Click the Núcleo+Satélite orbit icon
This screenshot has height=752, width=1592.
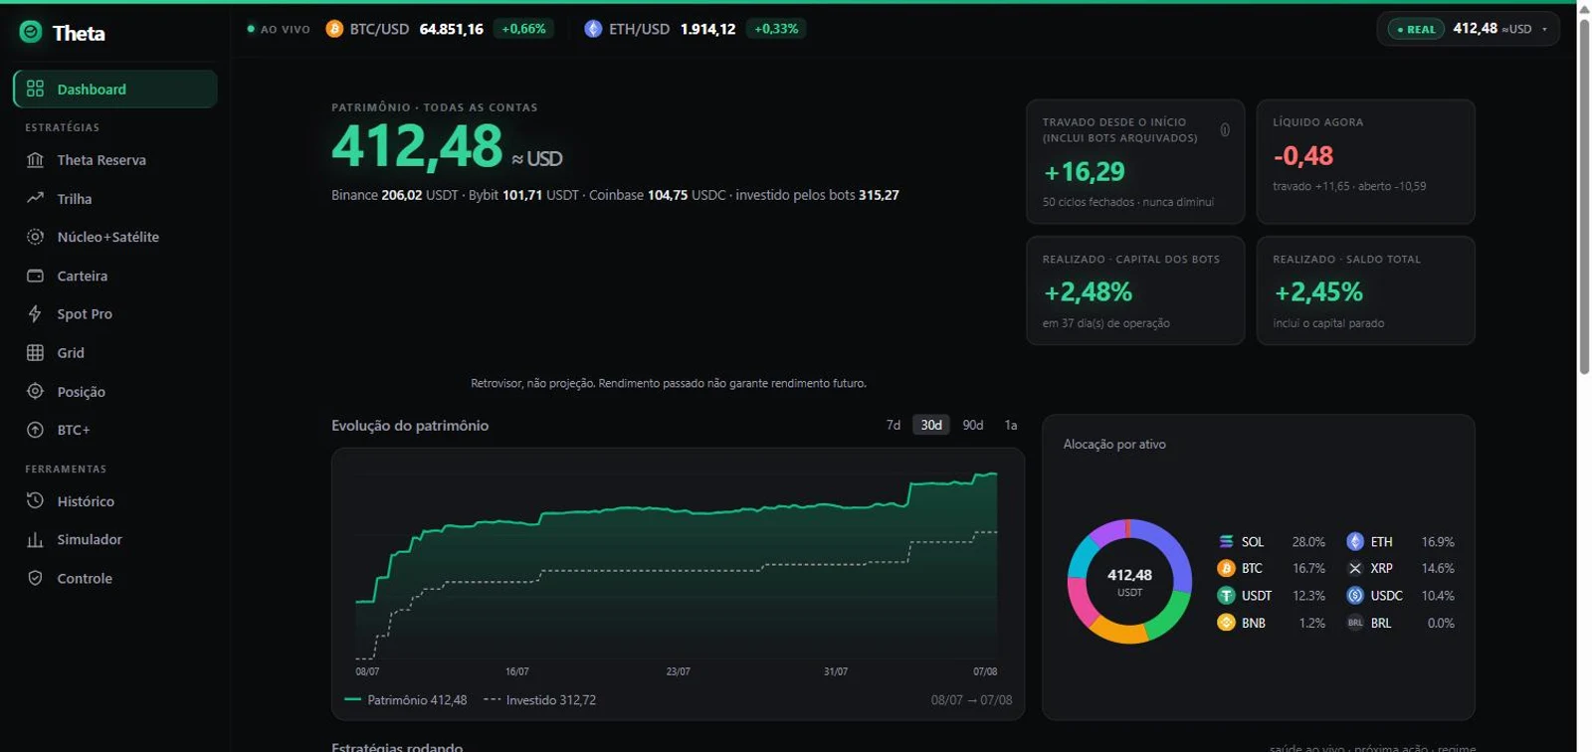click(x=35, y=237)
